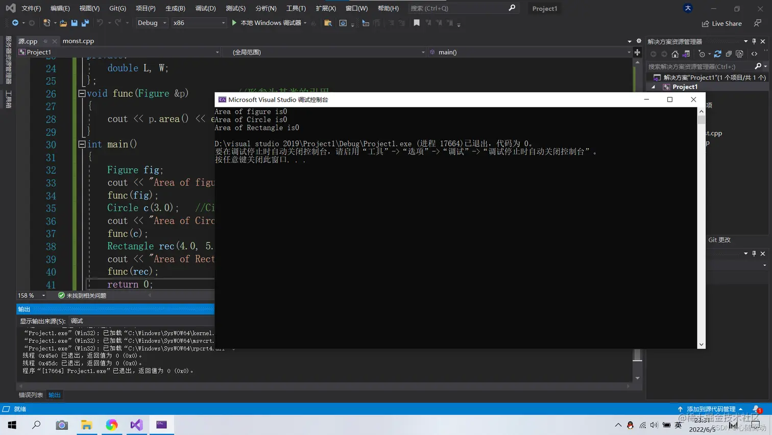Open the 文件(F) menu
Screen dimensions: 772x435
click(31, 8)
